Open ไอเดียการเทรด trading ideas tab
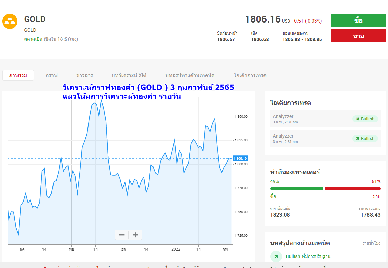388x268 pixels. pos(250,75)
